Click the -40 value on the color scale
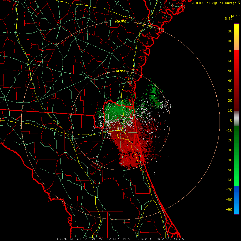The image size is (241, 241). [229, 160]
